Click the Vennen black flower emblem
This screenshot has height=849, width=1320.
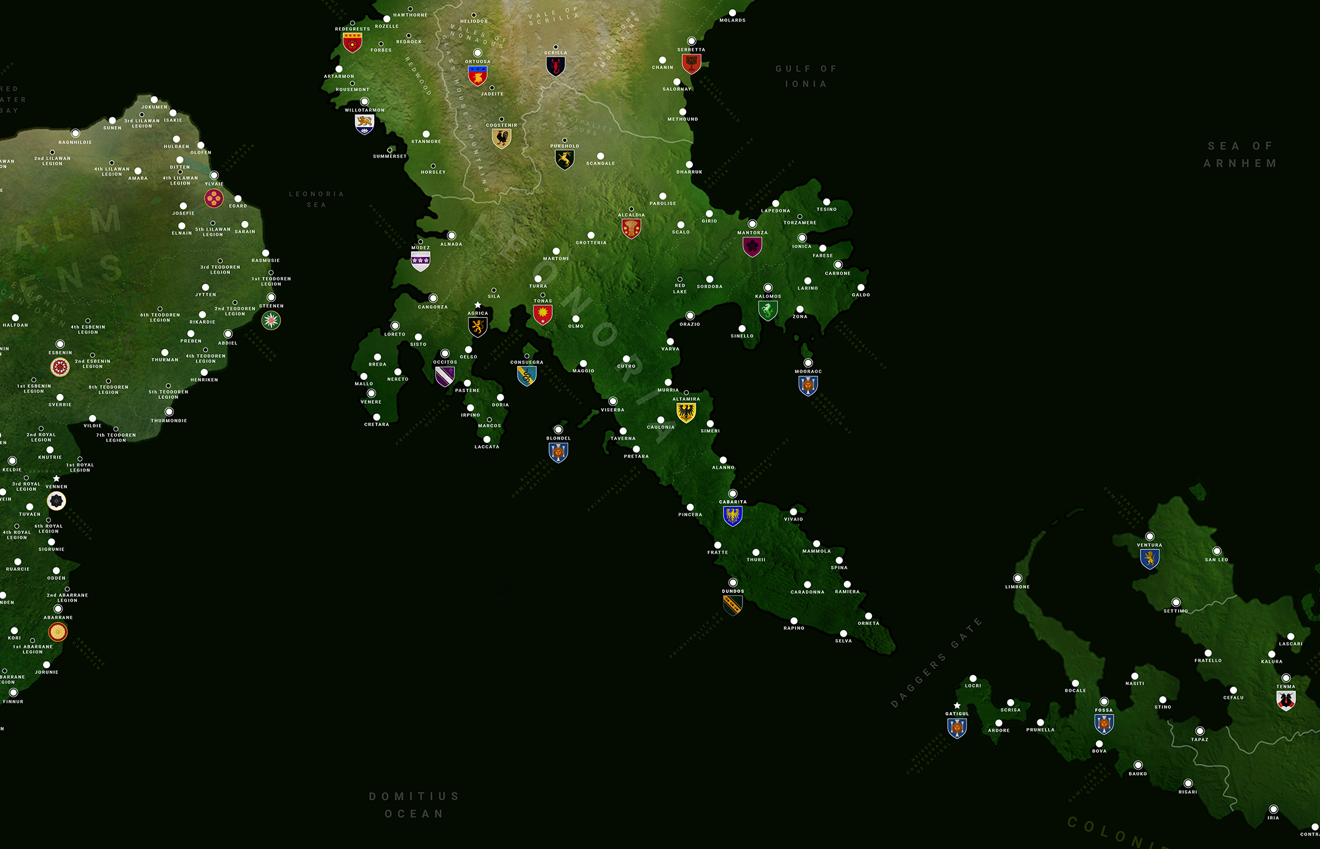[x=57, y=501]
